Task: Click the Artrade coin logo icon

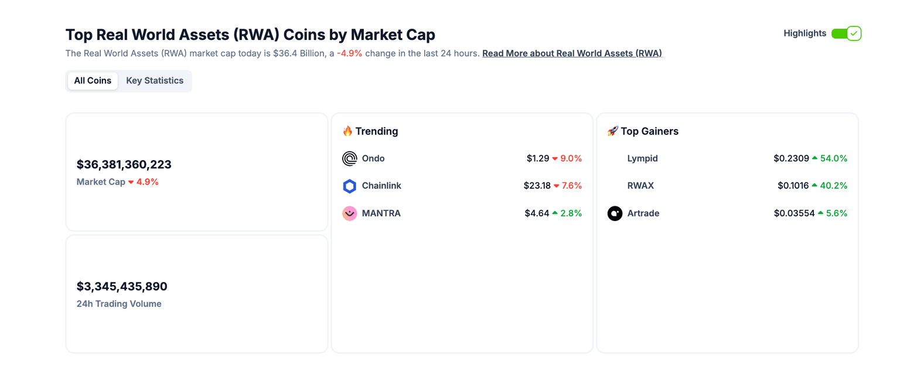Action: click(x=615, y=213)
